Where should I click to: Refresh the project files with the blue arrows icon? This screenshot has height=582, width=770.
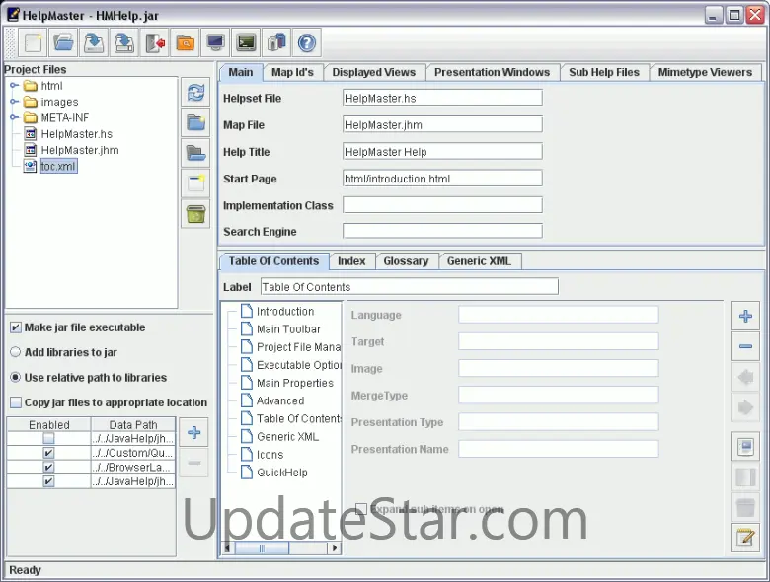195,93
